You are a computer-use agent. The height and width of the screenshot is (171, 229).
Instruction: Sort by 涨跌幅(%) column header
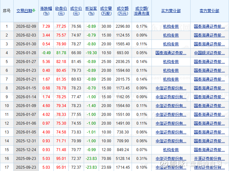tap(46, 11)
